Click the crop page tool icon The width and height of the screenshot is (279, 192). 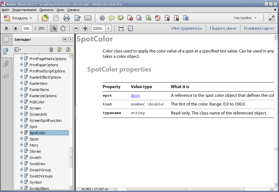pyautogui.click(x=186, y=18)
